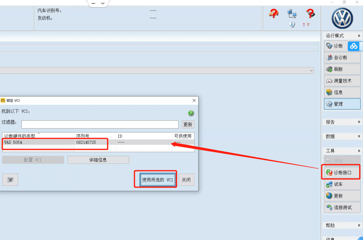Select the 自诊断 mode item
Screen dimensions: 363x240
click(x=342, y=58)
